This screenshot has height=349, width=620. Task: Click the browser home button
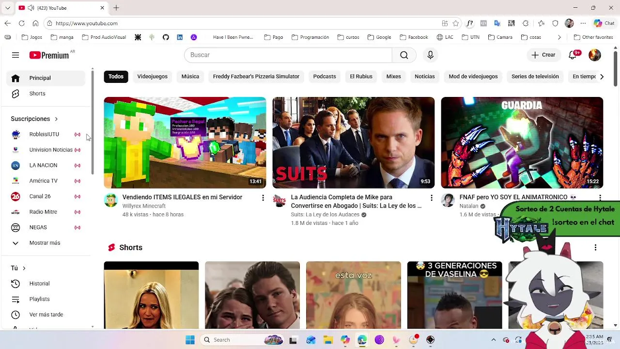coord(35,23)
